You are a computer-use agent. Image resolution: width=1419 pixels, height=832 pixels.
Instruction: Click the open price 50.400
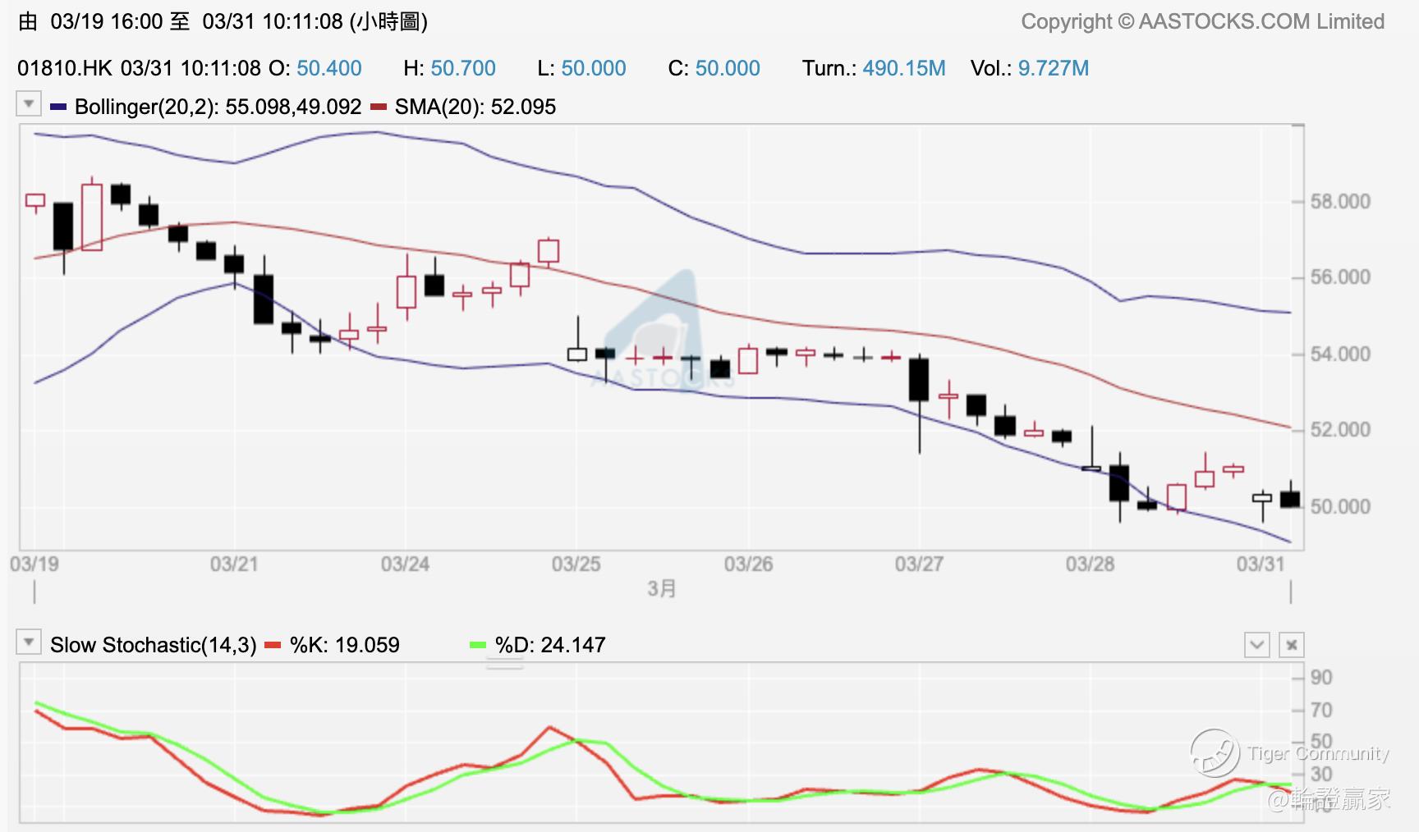[329, 68]
